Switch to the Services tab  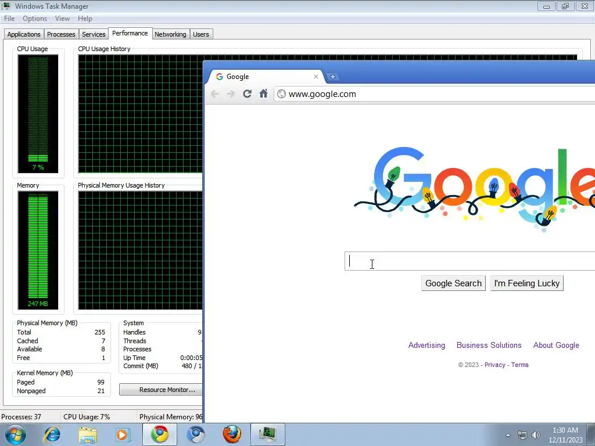(94, 34)
